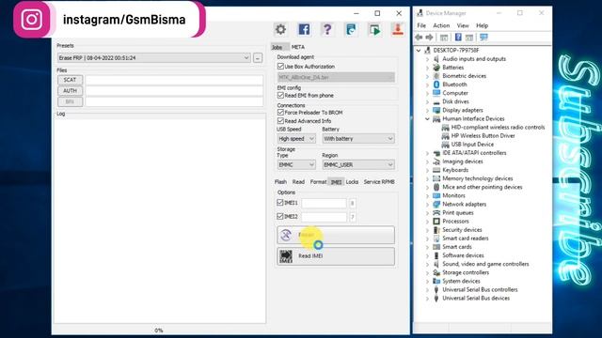
Task: Click the orange download toolbar icon
Action: (x=398, y=29)
